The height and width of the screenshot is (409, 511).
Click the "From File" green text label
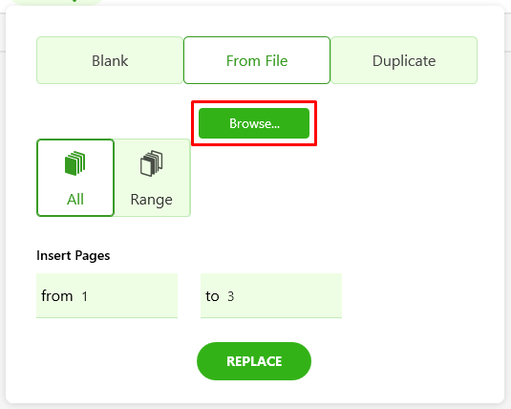pyautogui.click(x=257, y=60)
